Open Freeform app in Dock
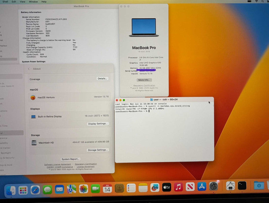The height and width of the screenshot is (203, 269). point(155,188)
